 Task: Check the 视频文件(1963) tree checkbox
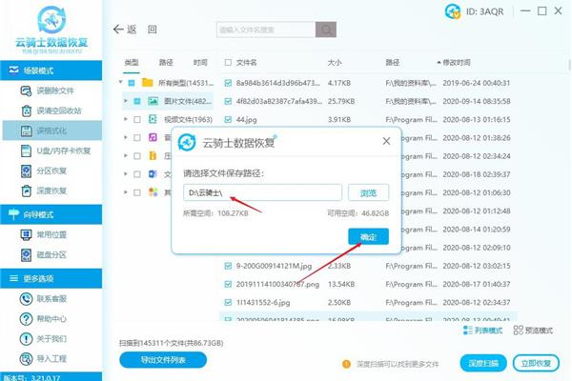(137, 120)
